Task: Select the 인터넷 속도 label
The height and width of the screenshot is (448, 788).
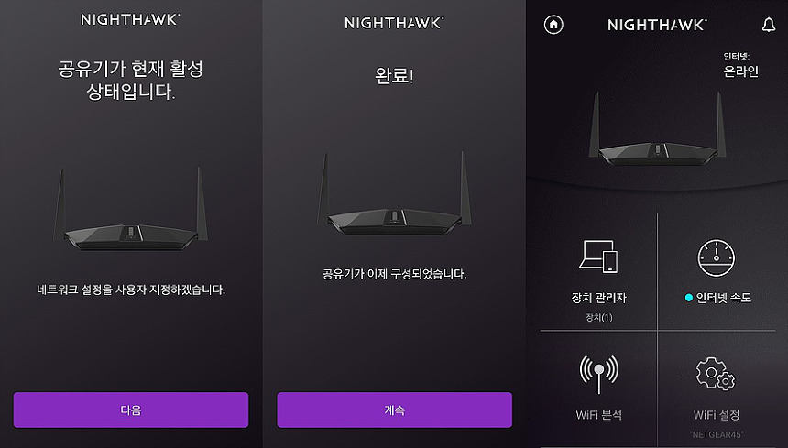Action: [x=723, y=298]
